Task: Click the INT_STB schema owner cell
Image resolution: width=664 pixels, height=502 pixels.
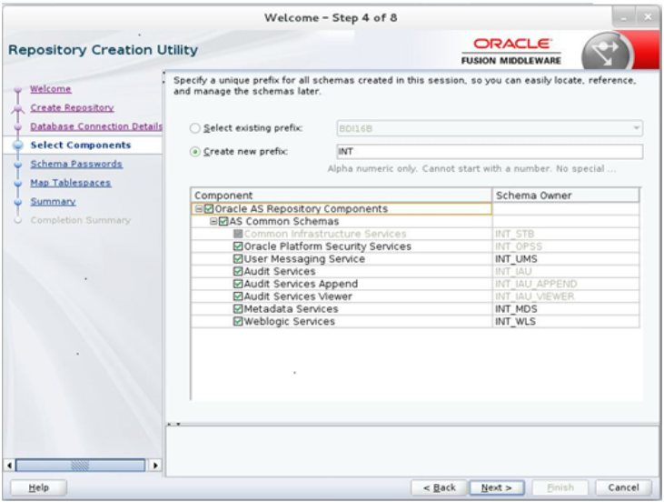Action: (x=566, y=234)
